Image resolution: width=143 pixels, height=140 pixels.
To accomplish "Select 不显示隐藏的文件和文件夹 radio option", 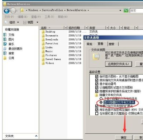I will [101, 99].
